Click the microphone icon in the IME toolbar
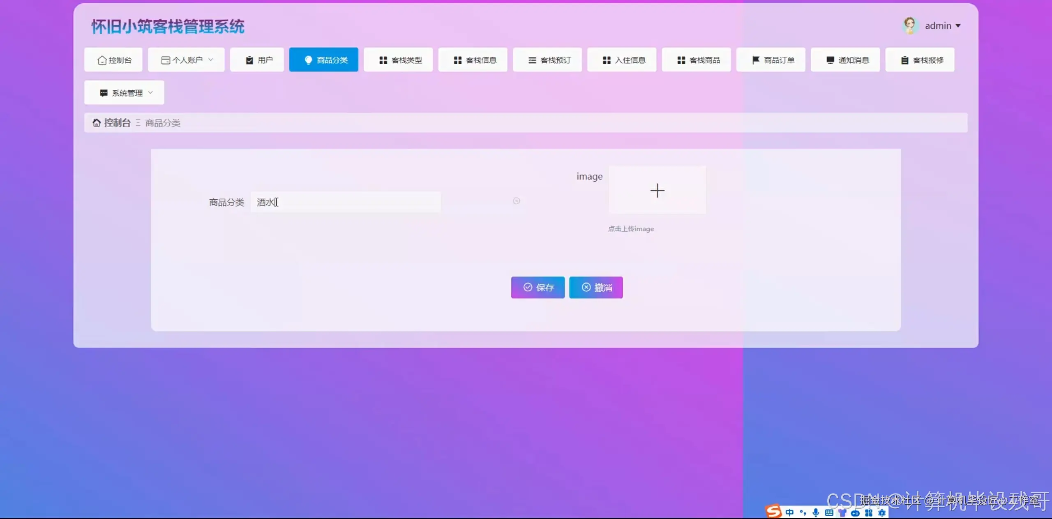This screenshot has width=1052, height=519. [x=816, y=512]
